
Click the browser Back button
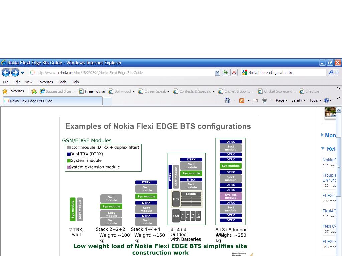coord(6,72)
